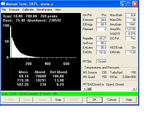Click the EMVolts input field
Image resolution: width=166 pixels, height=133 pixels.
click(131, 52)
